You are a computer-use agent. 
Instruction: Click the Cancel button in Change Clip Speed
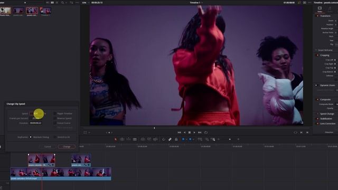48,147
